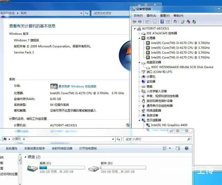Screen dimensions: 222x185
Task: Collapse the 显示适配器 display adapters node
Action: pos(139,120)
